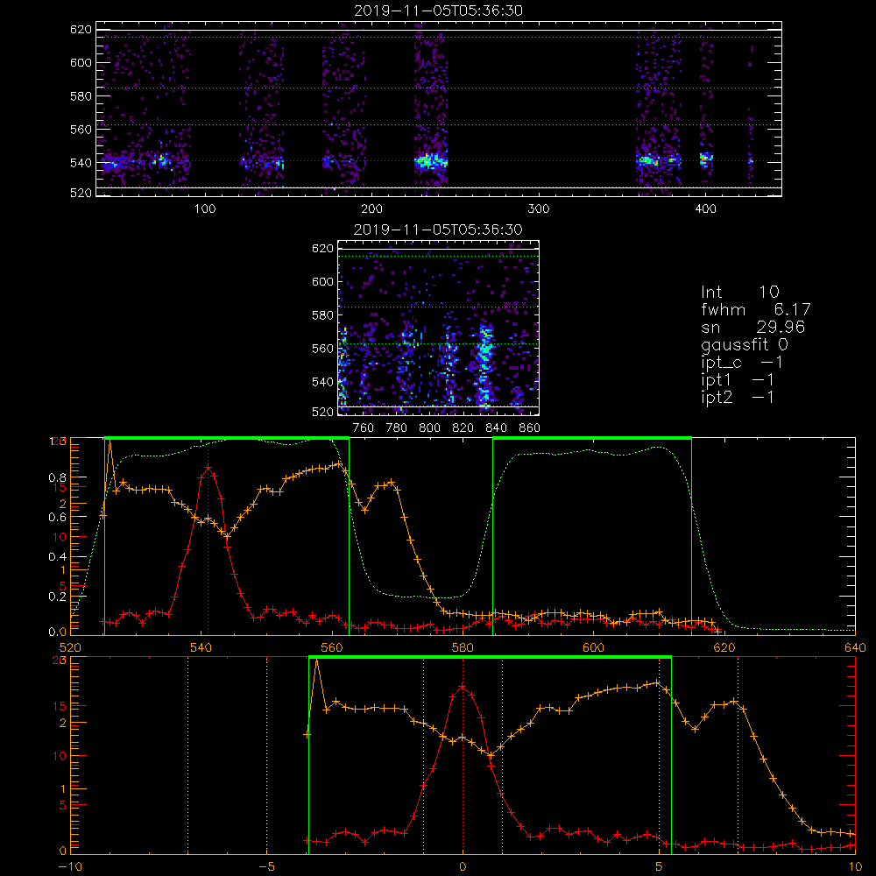
Task: Click thick green bar over left window, upper profile
Action: coord(227,438)
